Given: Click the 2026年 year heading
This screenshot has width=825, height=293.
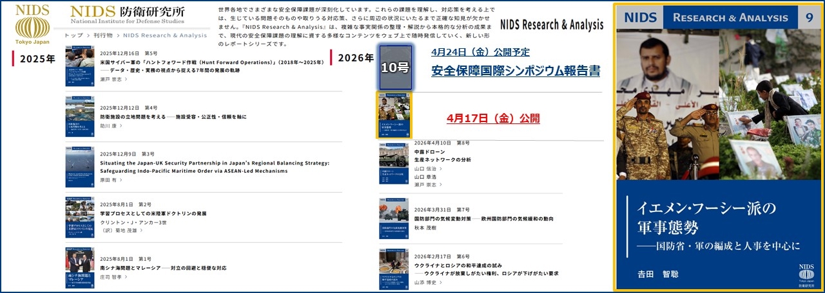Looking at the screenshot, I should pyautogui.click(x=356, y=58).
